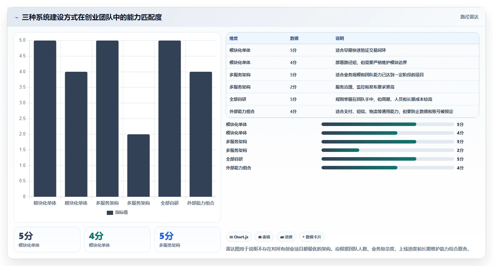Click the 全部自研 cell in the table
The width and height of the screenshot is (493, 266).
point(238,99)
